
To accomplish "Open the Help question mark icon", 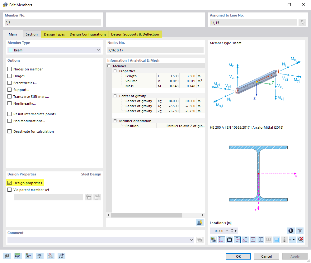I will (7, 256).
